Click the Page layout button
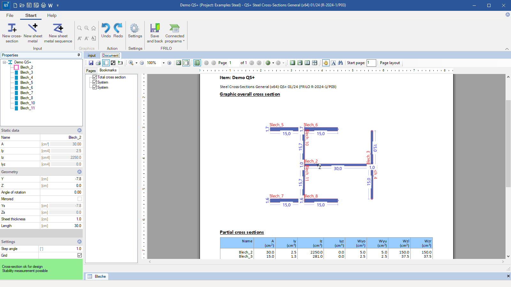511x287 pixels. click(390, 63)
